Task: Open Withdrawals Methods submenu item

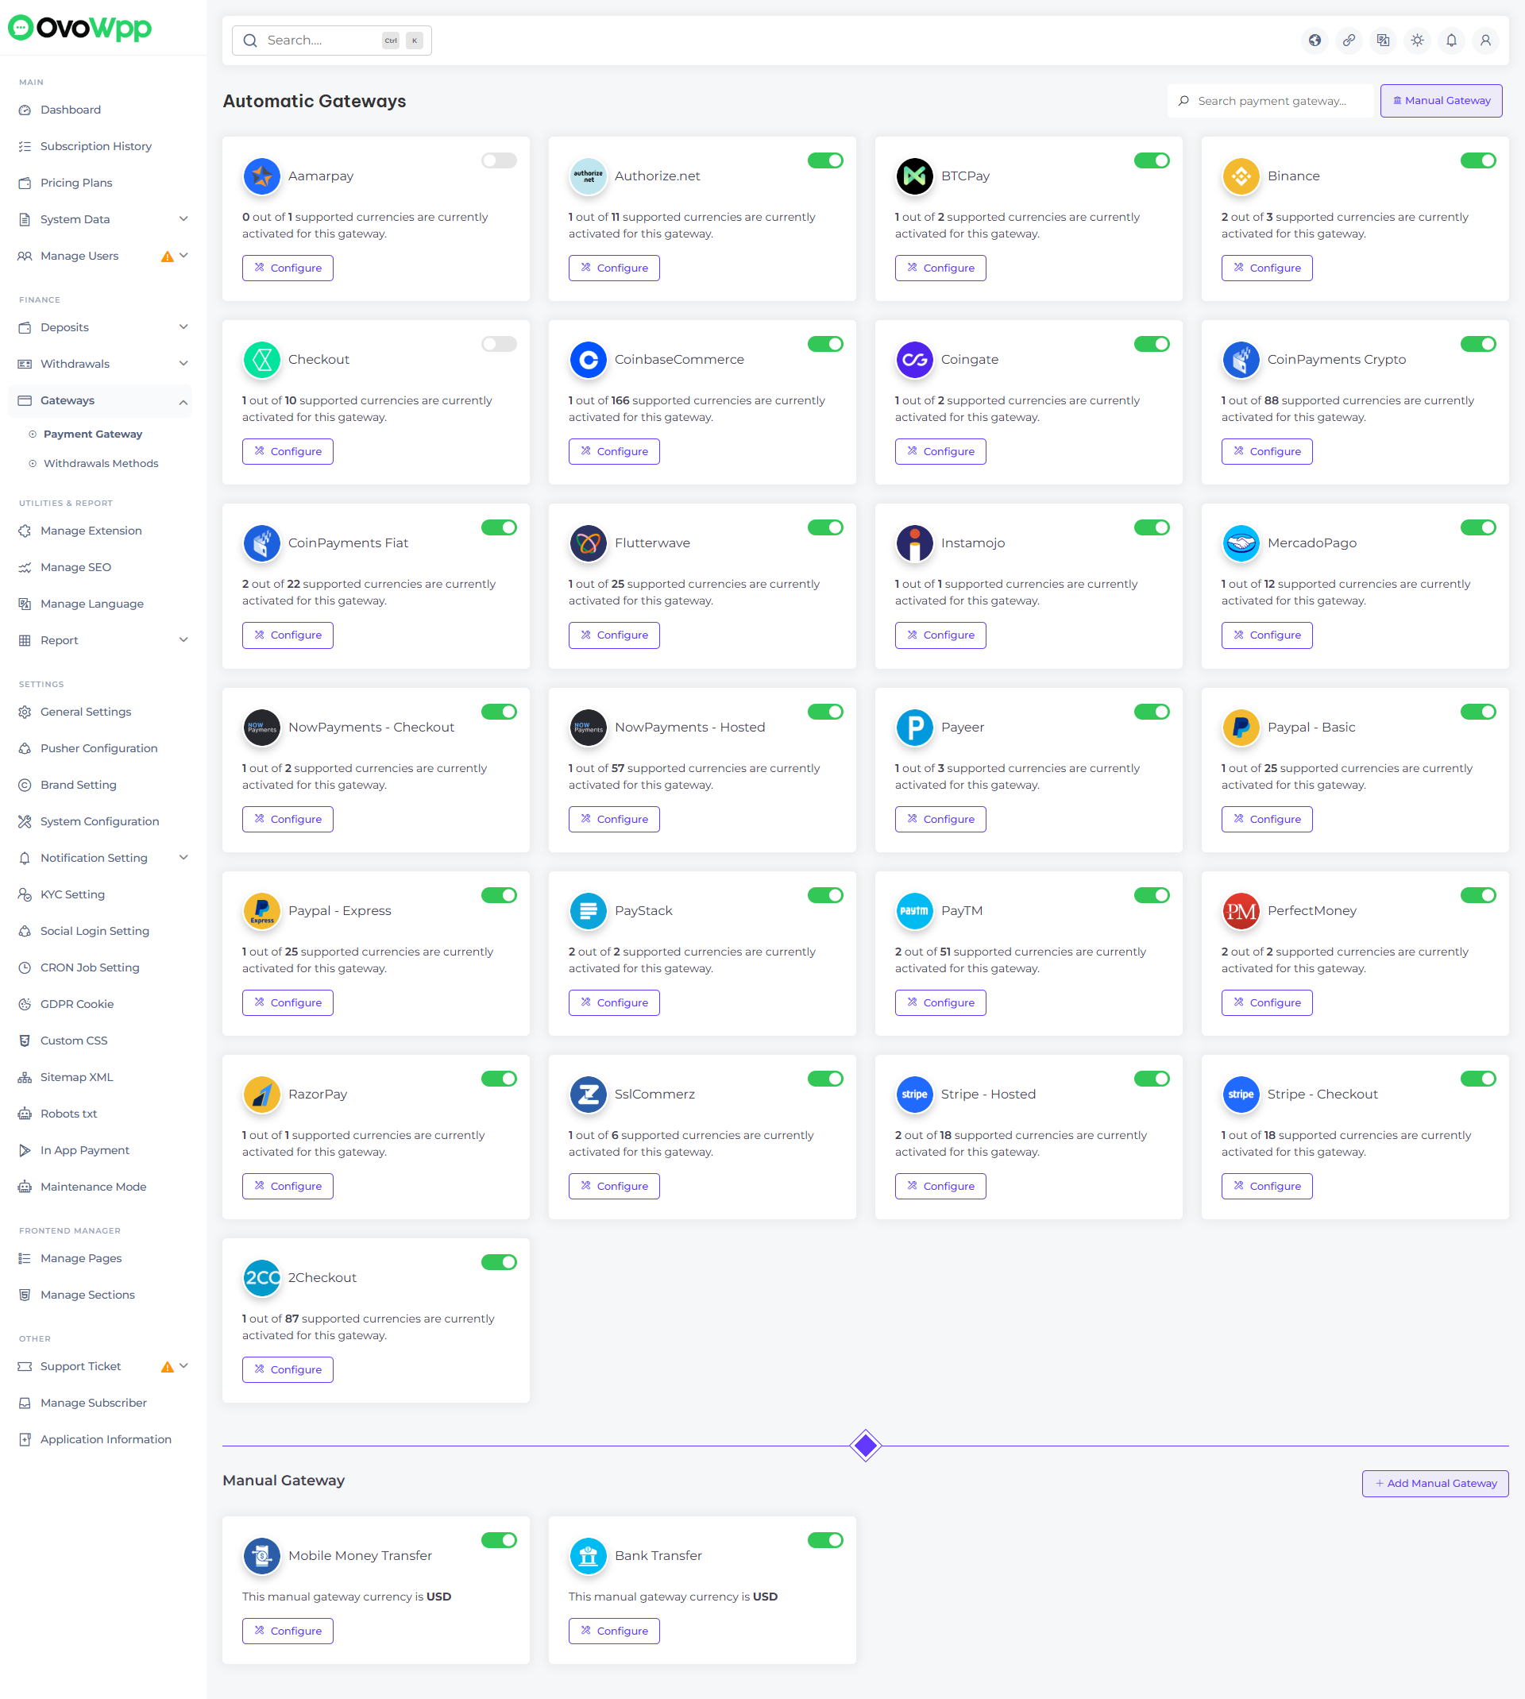Action: [x=101, y=463]
